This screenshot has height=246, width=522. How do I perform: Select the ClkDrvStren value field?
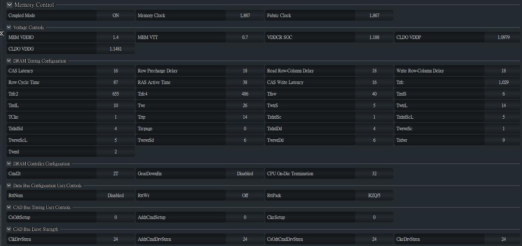115,239
